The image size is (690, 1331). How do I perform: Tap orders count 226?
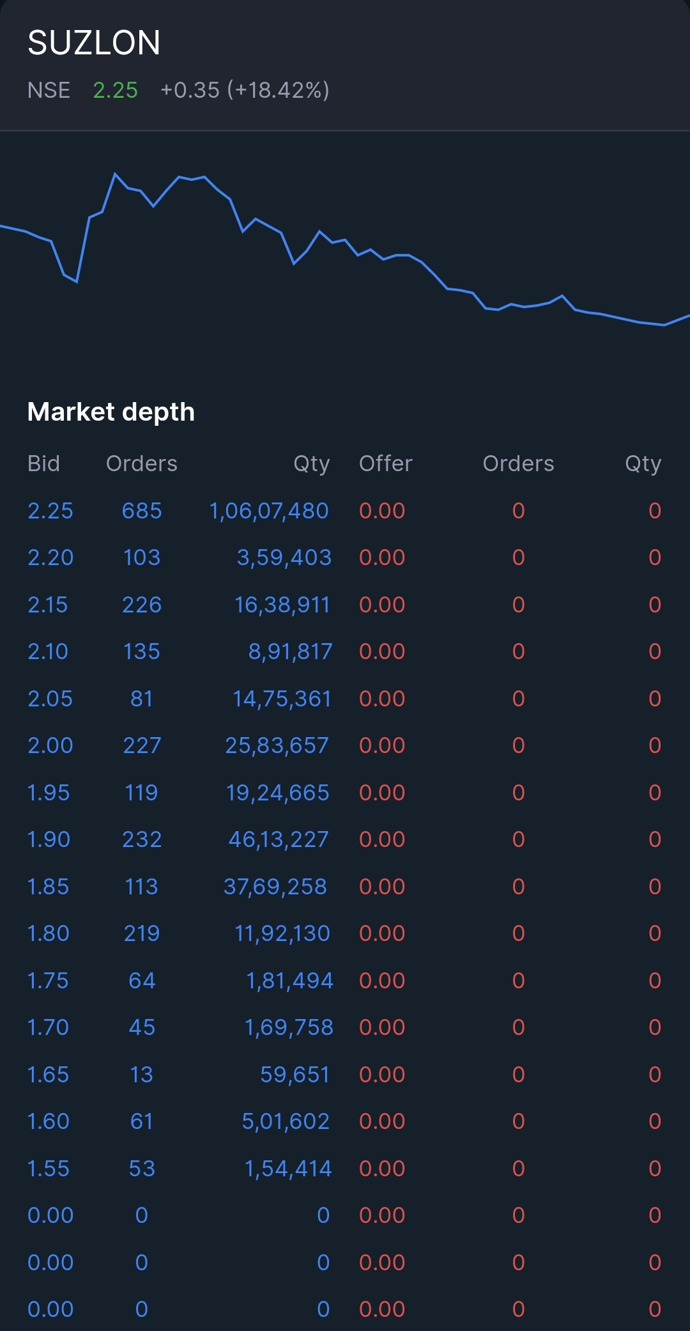pyautogui.click(x=142, y=605)
